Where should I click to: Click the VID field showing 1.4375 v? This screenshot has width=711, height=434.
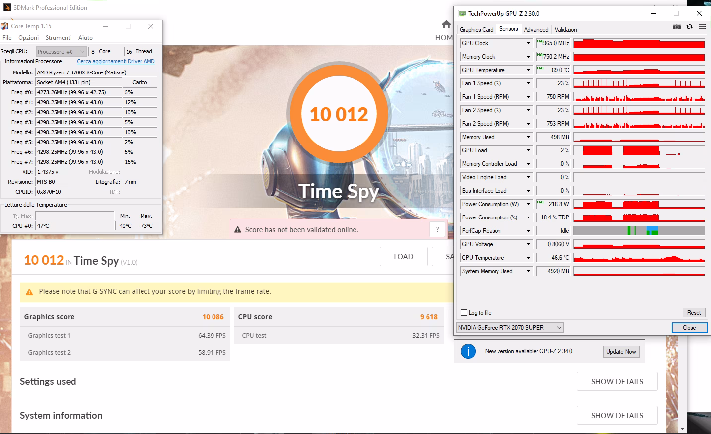click(52, 172)
